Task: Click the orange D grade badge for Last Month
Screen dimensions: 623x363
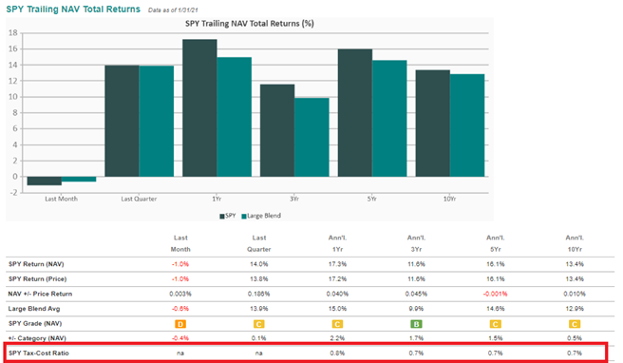Action: (x=180, y=324)
